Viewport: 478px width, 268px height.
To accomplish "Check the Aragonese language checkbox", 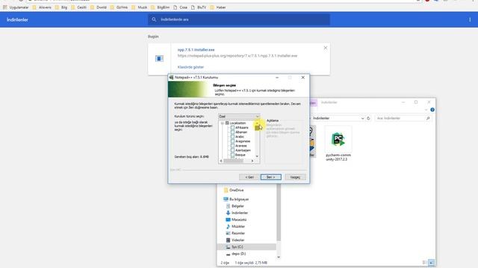I will click(x=232, y=141).
